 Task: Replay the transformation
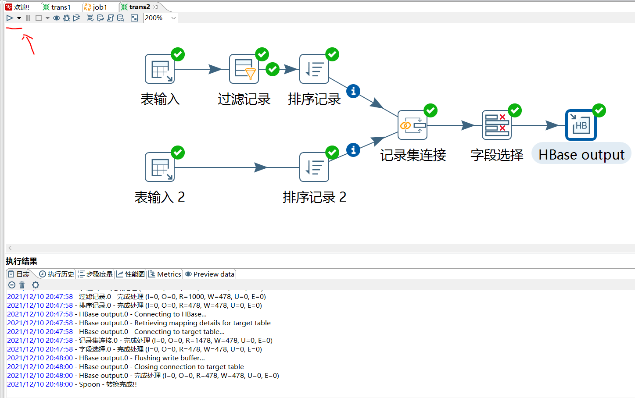(x=77, y=18)
